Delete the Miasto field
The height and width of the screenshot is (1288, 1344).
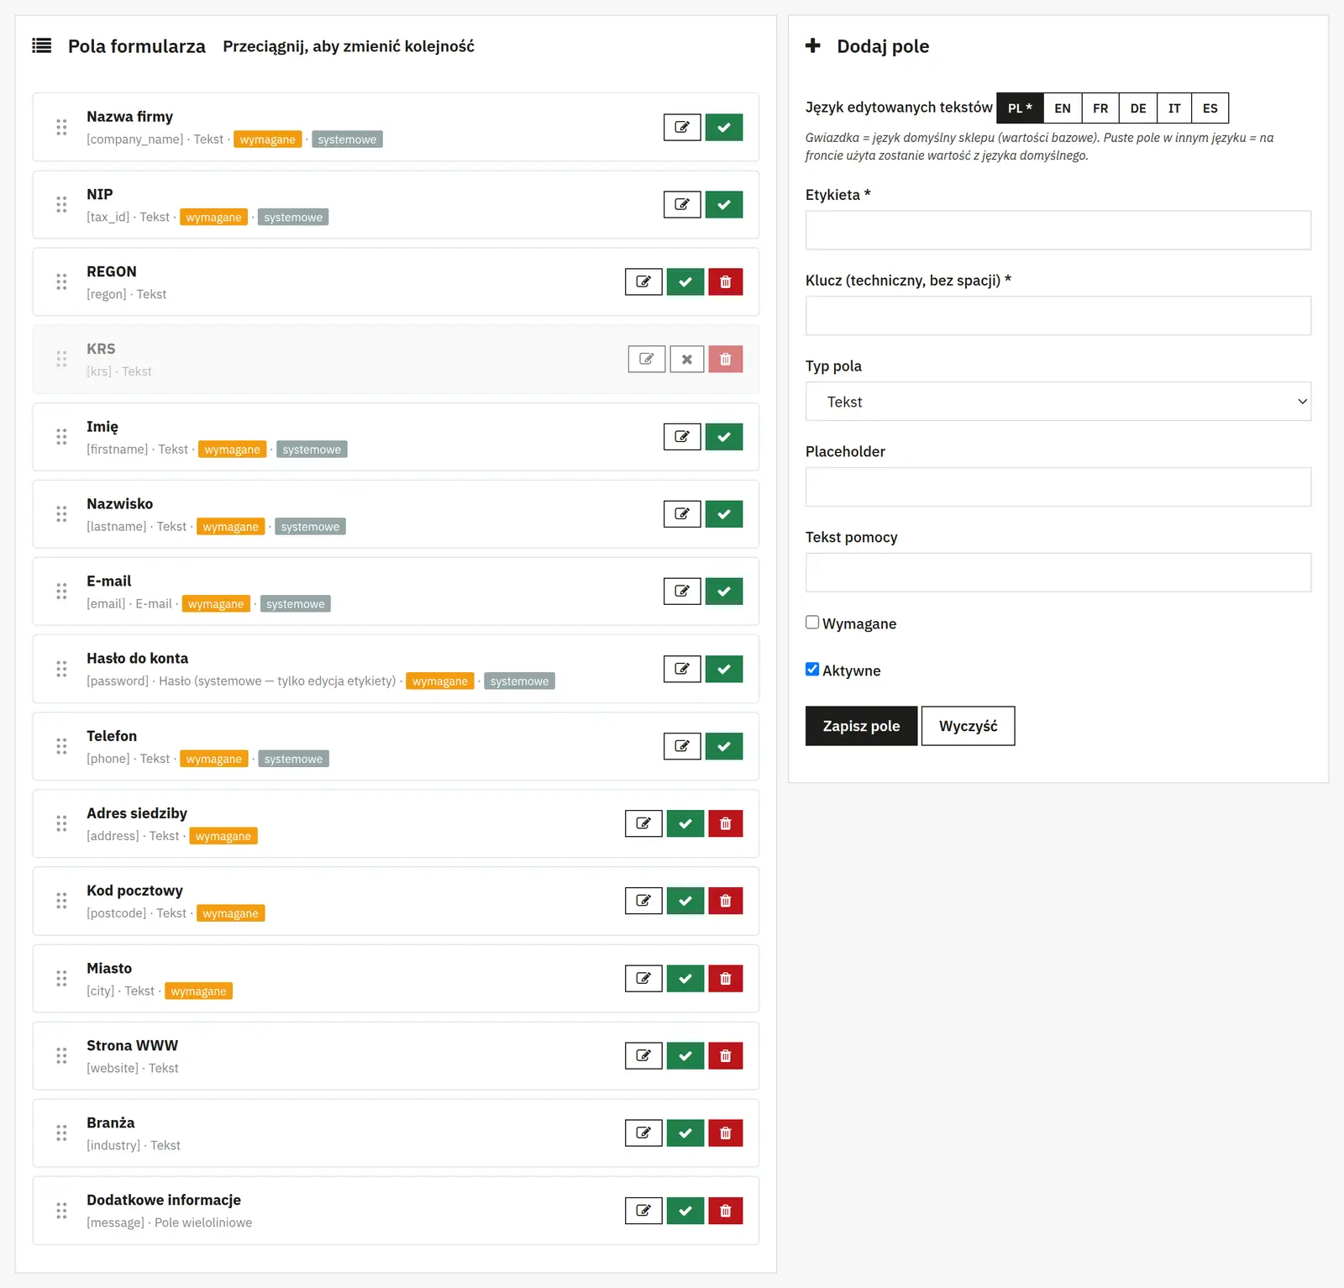726,978
